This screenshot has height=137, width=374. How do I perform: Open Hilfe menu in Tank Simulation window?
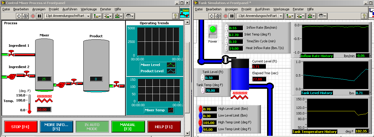310,9
